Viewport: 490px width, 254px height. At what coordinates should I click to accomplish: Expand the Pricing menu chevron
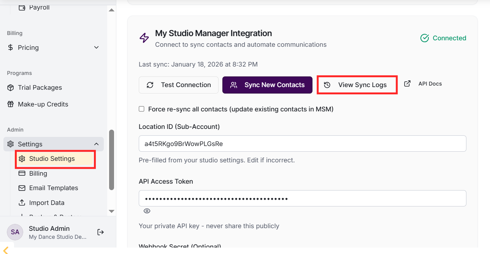coord(97,48)
